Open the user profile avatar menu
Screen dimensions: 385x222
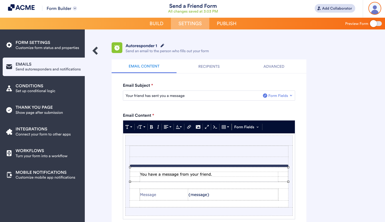pyautogui.click(x=375, y=8)
